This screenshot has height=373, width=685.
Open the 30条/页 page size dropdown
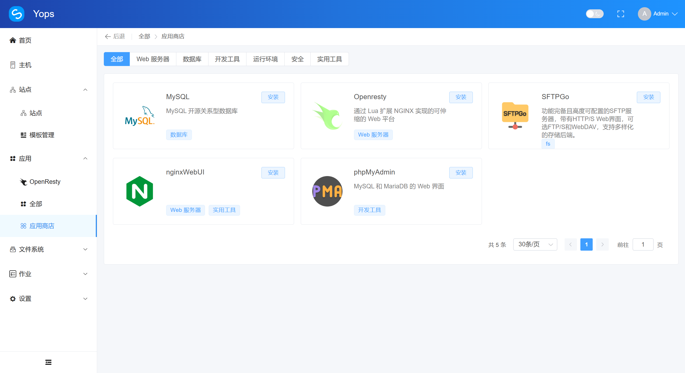coord(535,244)
